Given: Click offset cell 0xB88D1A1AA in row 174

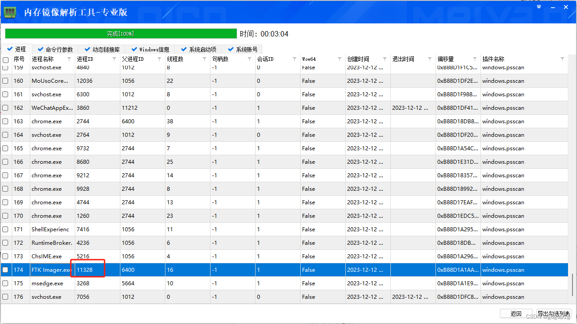Looking at the screenshot, I should [458, 270].
